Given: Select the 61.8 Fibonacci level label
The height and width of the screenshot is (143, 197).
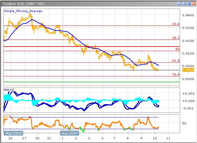Looking at the screenshot, I should click(176, 61).
